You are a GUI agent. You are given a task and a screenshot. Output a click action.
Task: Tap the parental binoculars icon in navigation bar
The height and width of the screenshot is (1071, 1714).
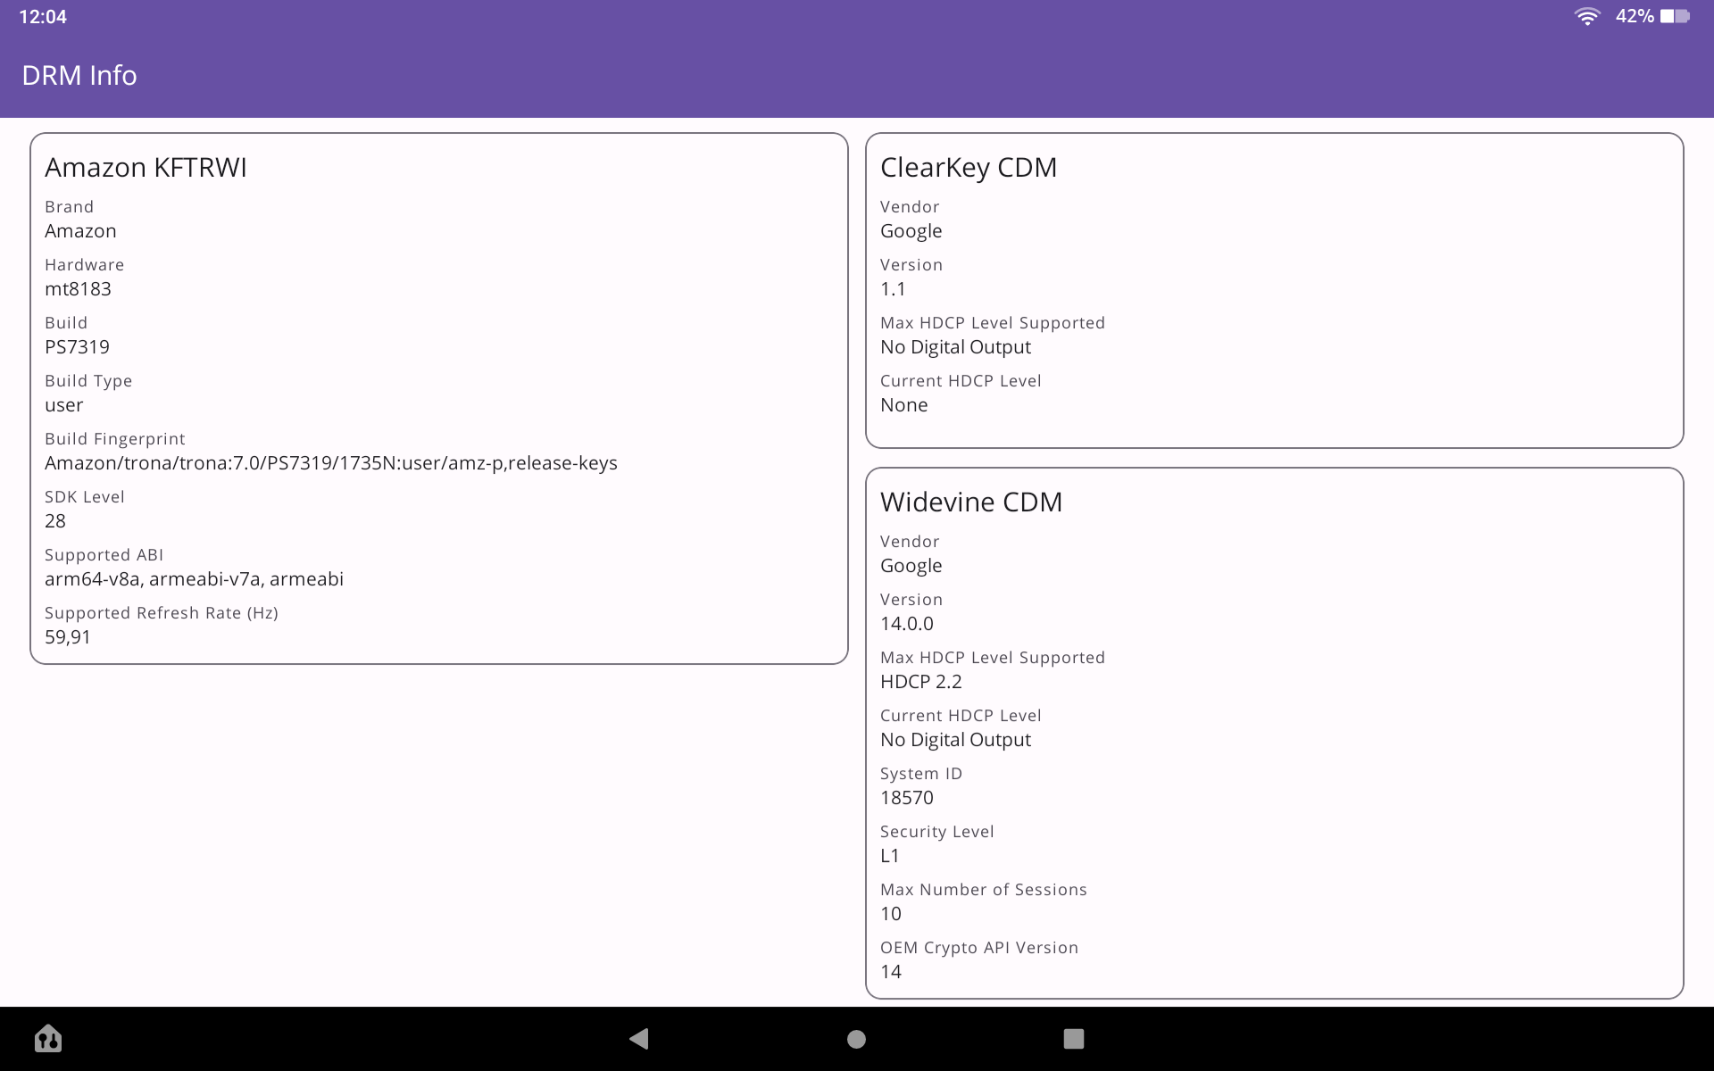click(x=48, y=1039)
